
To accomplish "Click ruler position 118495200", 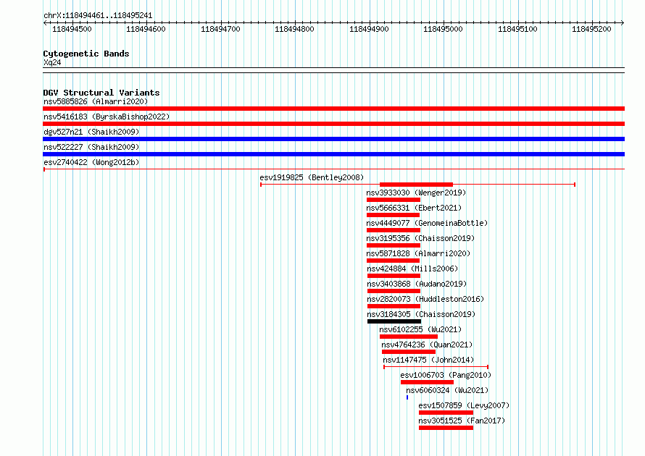I will 591,29.
